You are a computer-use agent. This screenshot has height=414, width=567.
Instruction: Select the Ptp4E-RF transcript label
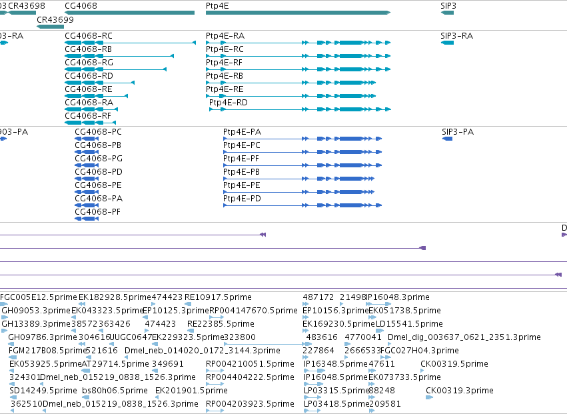pos(224,63)
